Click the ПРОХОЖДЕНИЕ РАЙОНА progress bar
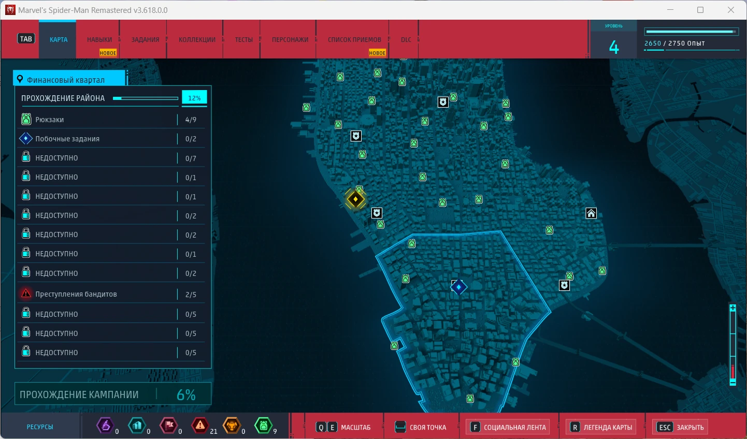Viewport: 747px width, 439px height. click(x=146, y=98)
